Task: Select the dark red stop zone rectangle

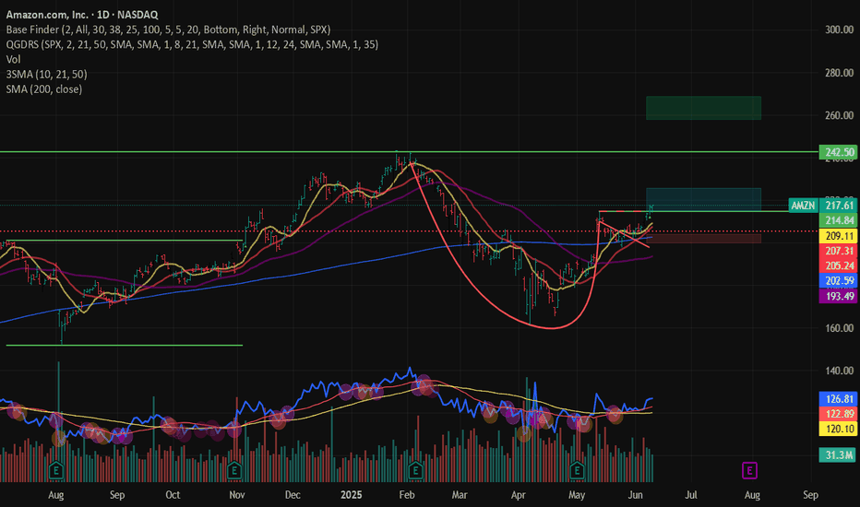Action: tap(703, 238)
